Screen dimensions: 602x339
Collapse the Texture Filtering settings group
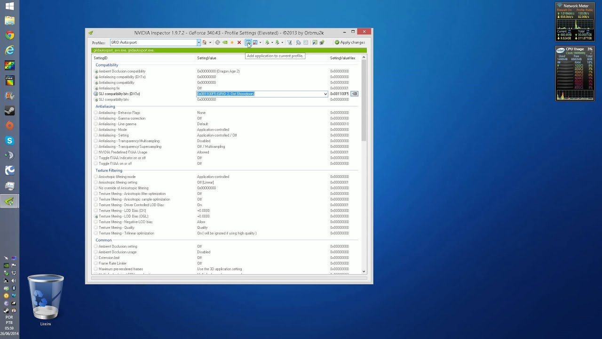click(x=109, y=170)
